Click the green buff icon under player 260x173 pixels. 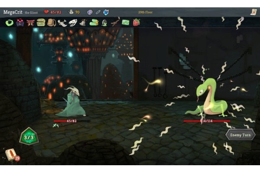(x=56, y=126)
